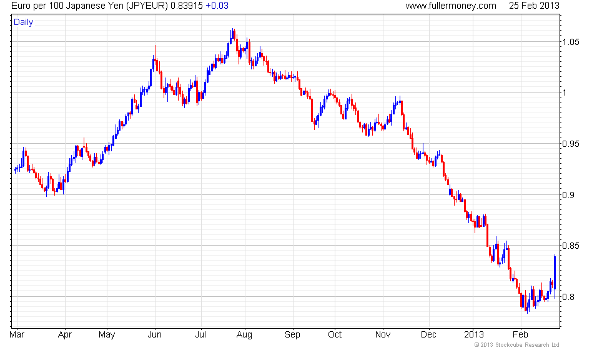Click the Sep month label
The image size is (612, 350).
292,335
